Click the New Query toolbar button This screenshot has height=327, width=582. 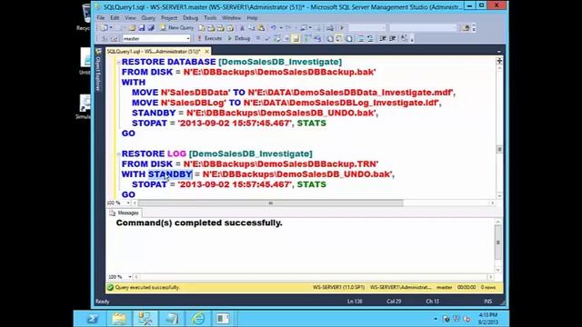point(177,28)
